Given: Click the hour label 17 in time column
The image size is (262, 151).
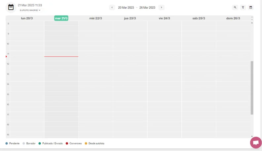Looking at the screenshot, I should pyautogui.click(x=8, y=114).
